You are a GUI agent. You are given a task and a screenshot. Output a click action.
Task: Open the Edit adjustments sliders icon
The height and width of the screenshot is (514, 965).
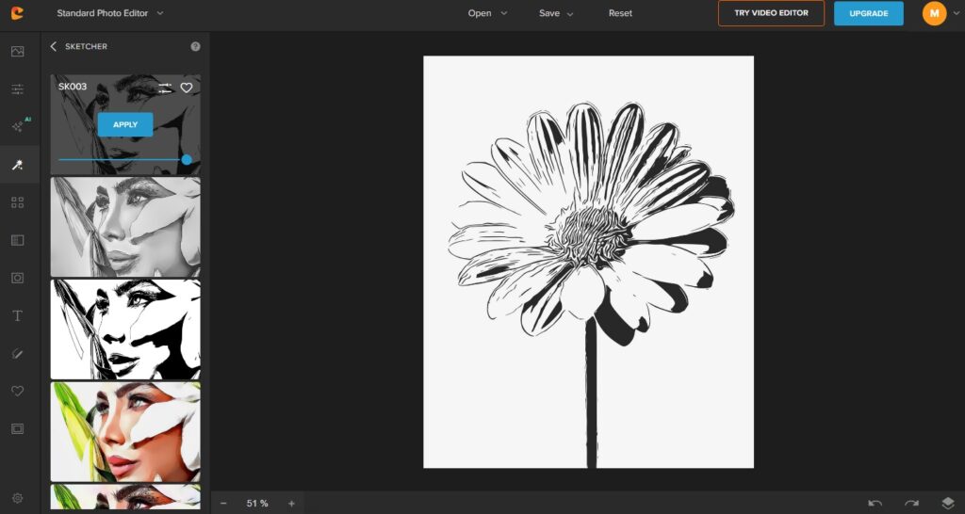coord(17,89)
